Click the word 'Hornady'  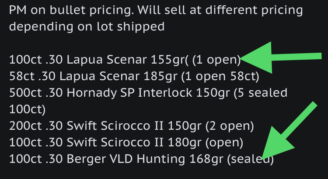pyautogui.click(x=92, y=93)
